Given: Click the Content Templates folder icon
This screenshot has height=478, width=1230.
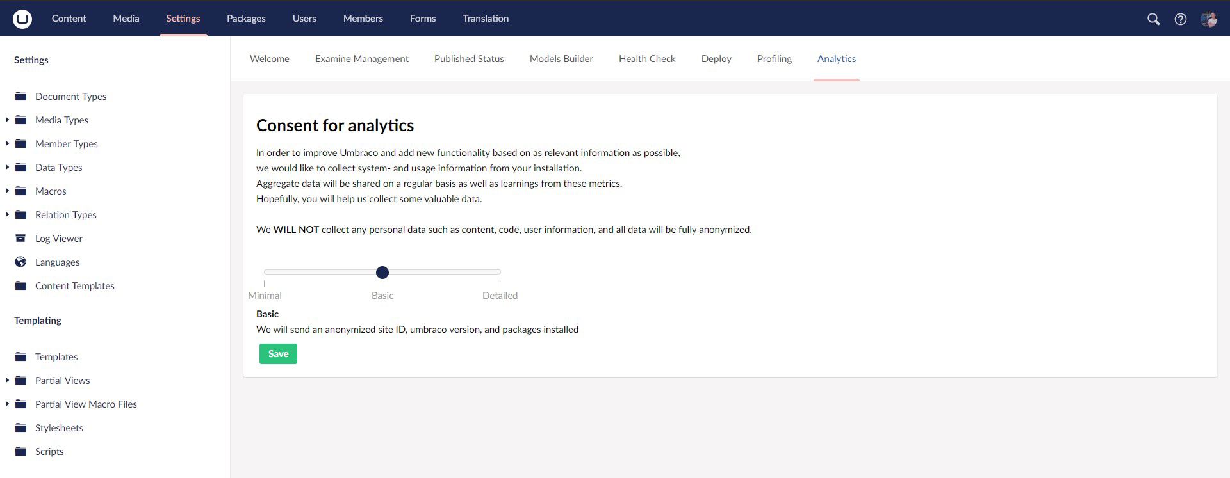Looking at the screenshot, I should [x=20, y=286].
